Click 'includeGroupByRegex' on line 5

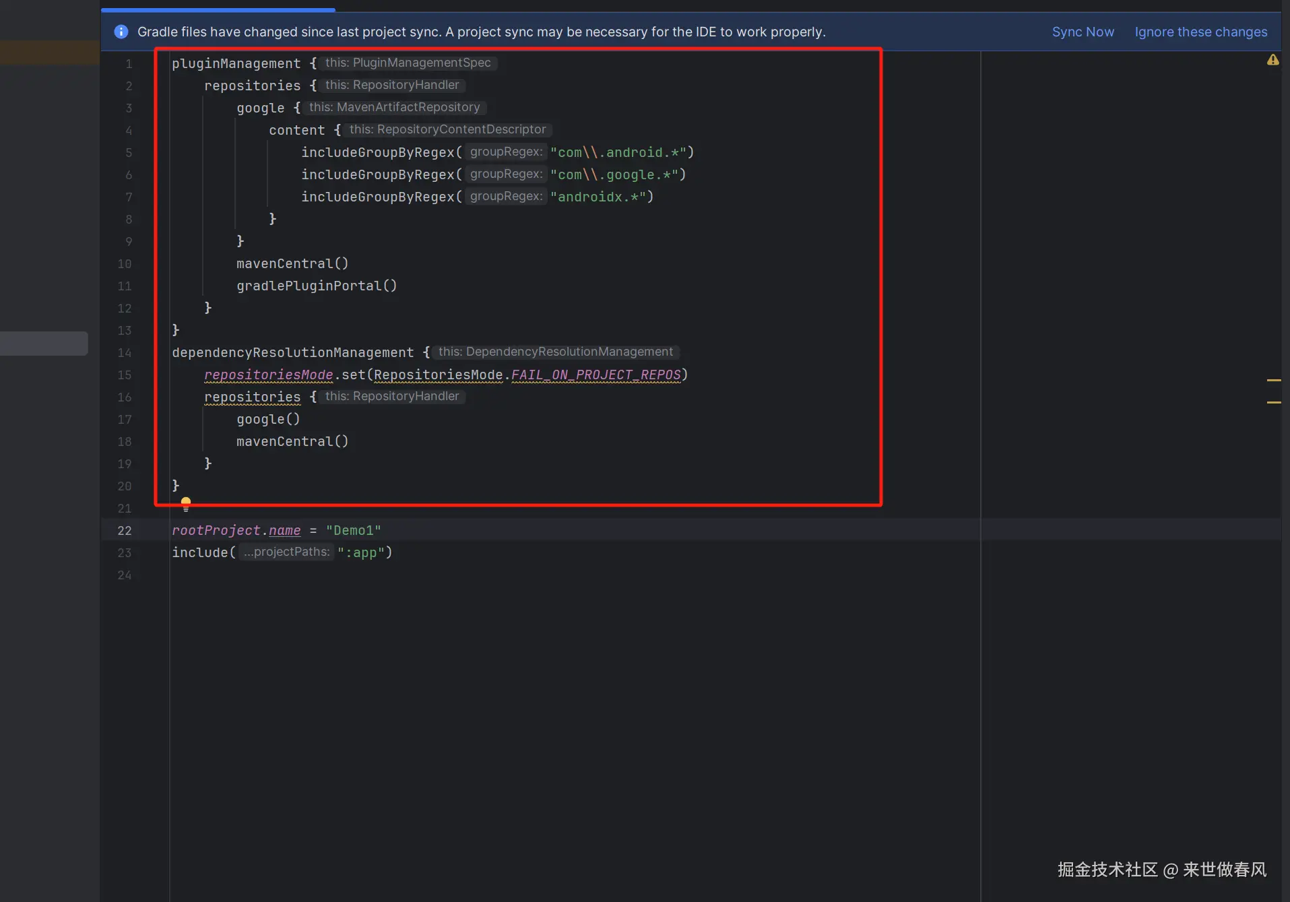click(378, 152)
